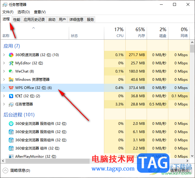
Task: Sort by 内存 column header
Action: 136,33
